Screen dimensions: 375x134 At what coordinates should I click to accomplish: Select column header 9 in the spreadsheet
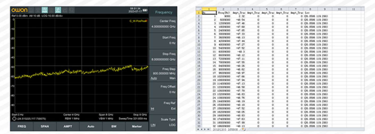click(x=325, y=9)
